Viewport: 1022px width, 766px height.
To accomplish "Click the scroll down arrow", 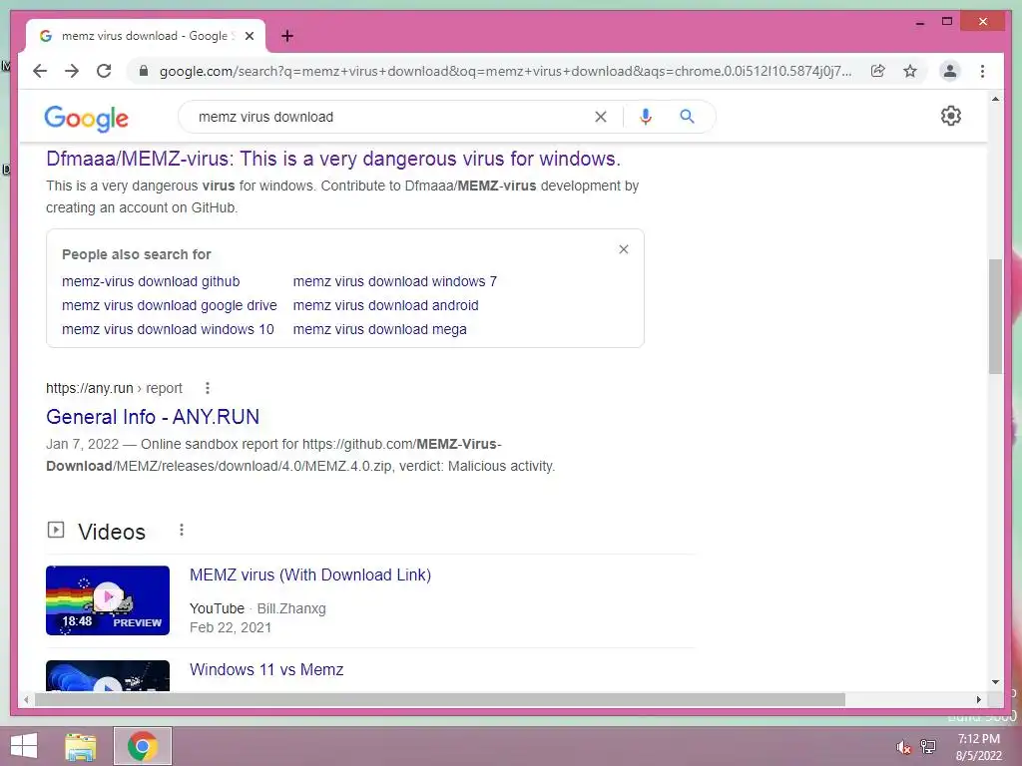I will [995, 682].
